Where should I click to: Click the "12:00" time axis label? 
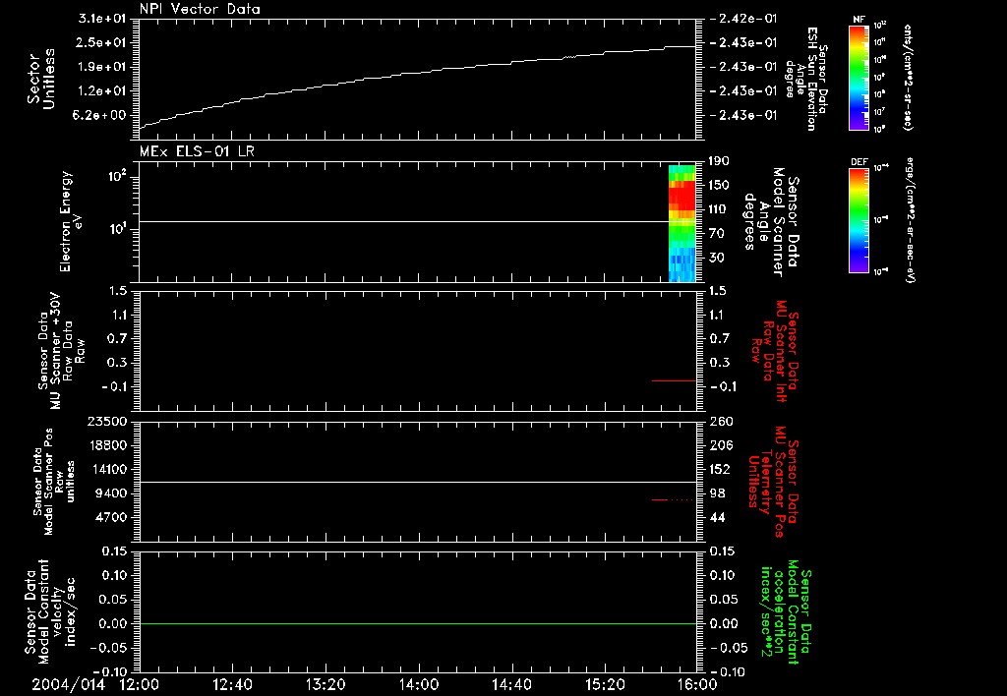click(x=140, y=684)
